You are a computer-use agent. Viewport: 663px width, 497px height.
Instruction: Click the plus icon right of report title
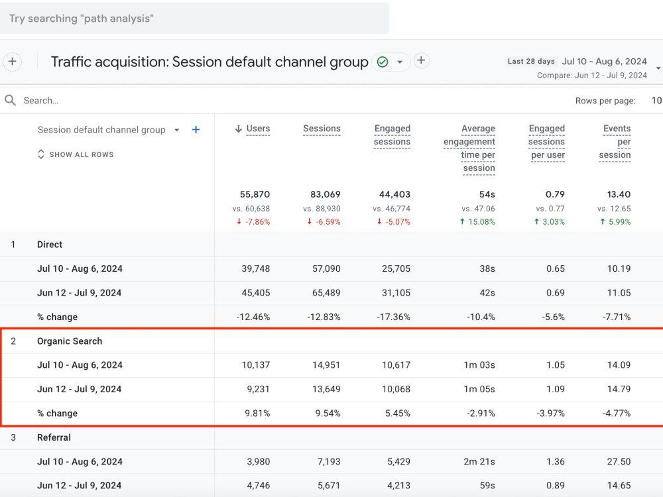click(x=421, y=60)
